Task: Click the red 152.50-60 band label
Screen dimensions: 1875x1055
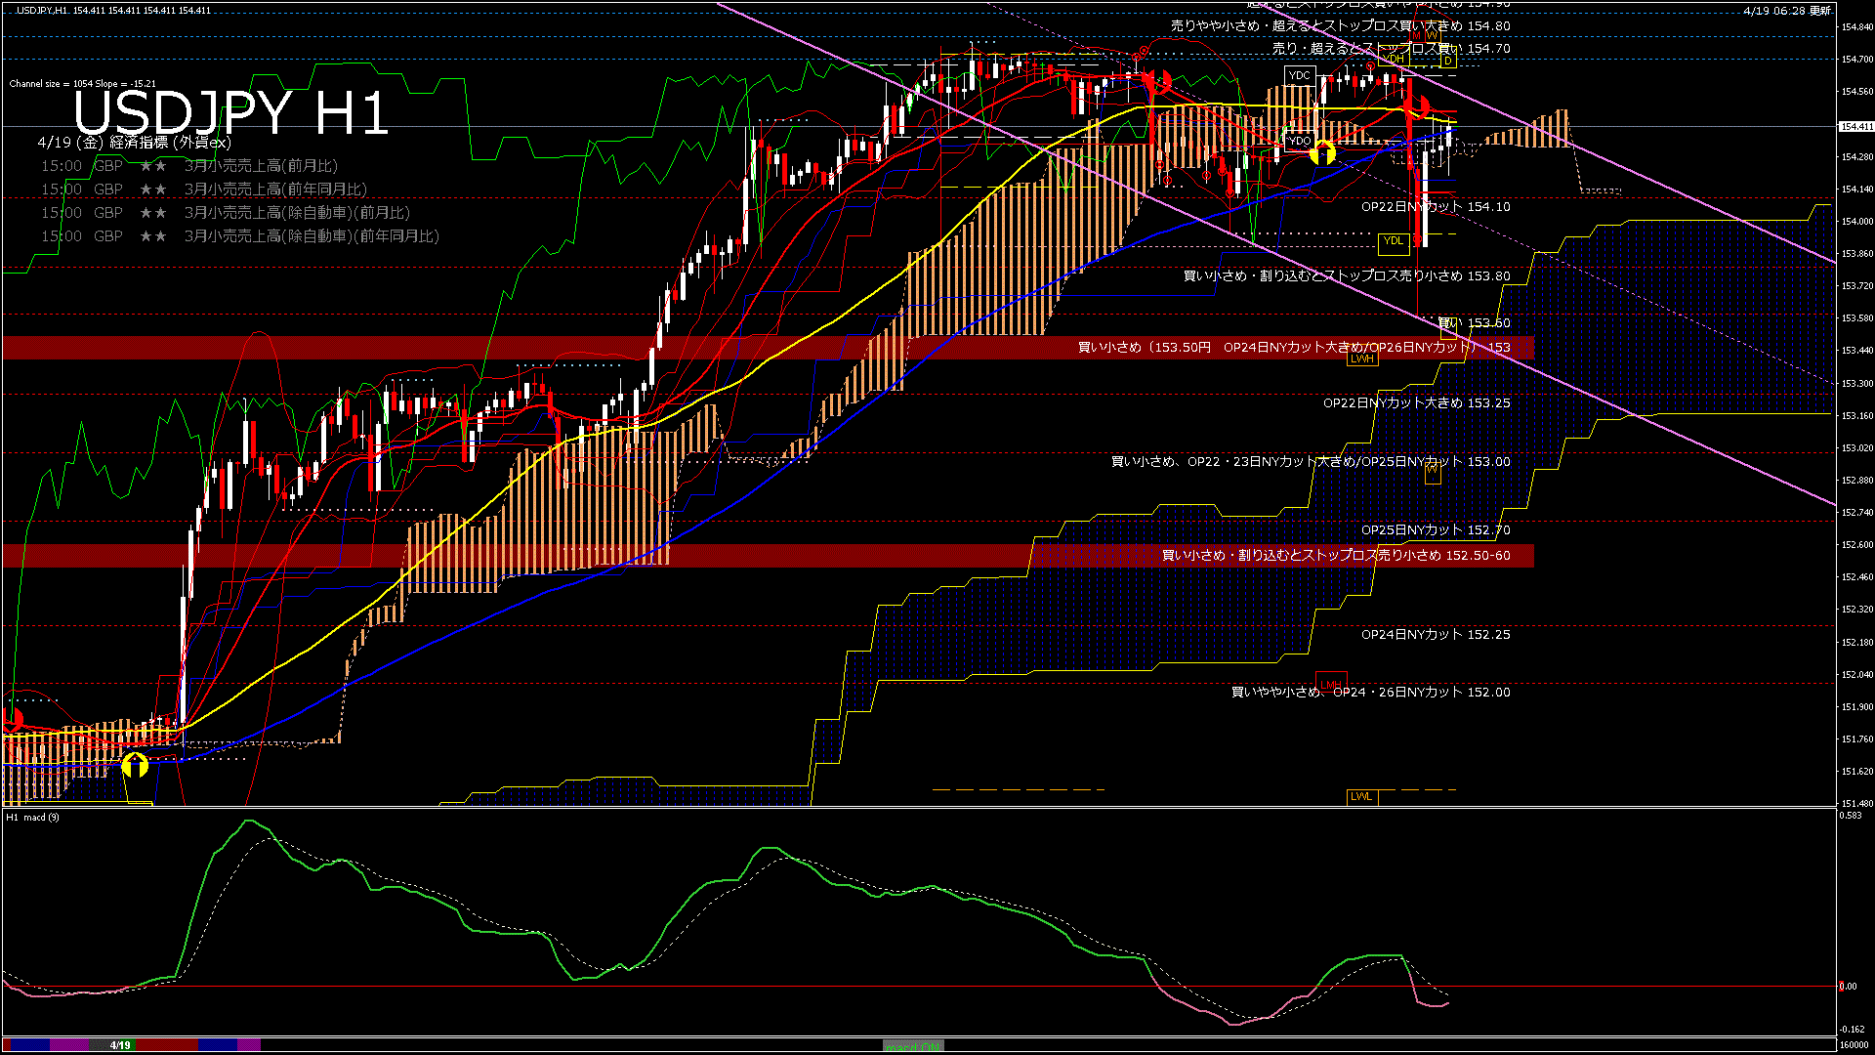Action: (1336, 556)
